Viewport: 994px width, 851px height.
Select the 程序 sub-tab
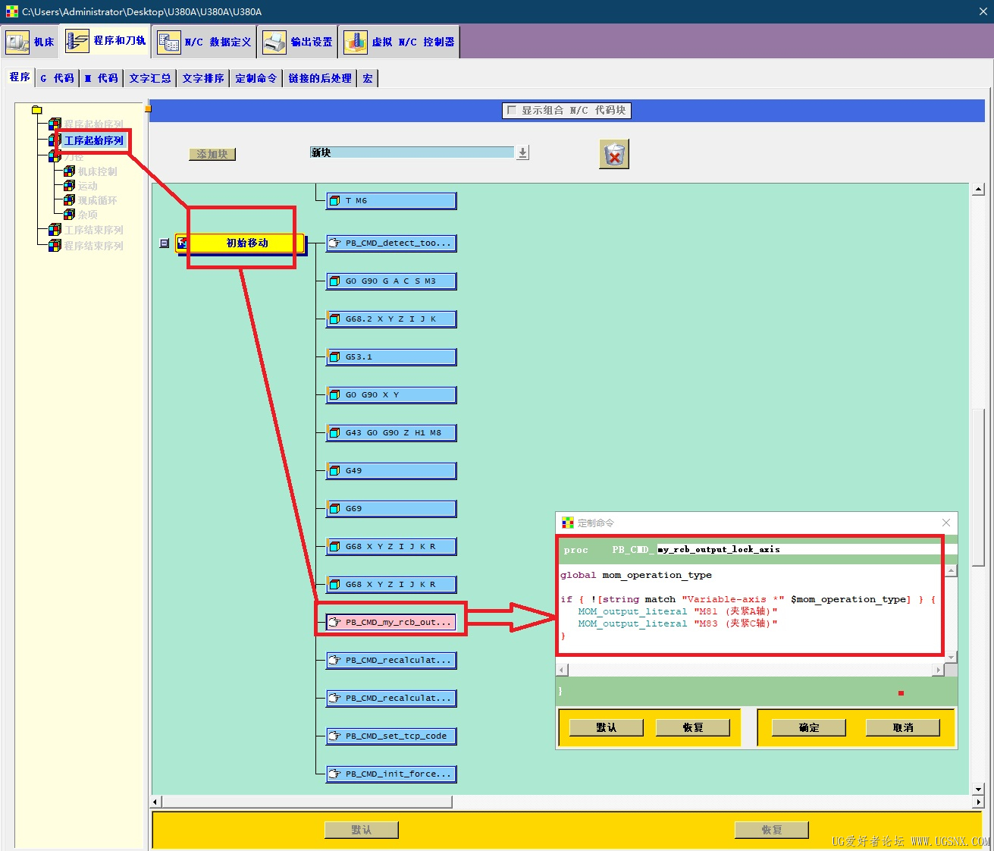tap(20, 77)
